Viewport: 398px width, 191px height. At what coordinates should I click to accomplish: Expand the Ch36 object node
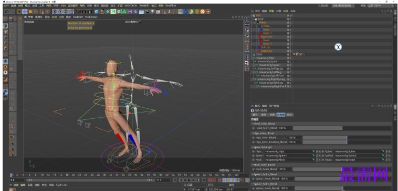[x=252, y=54]
